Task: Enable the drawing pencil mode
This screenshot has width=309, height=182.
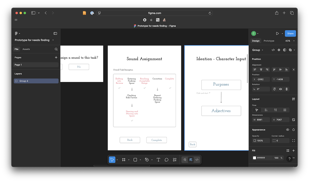Action: click(x=185, y=160)
